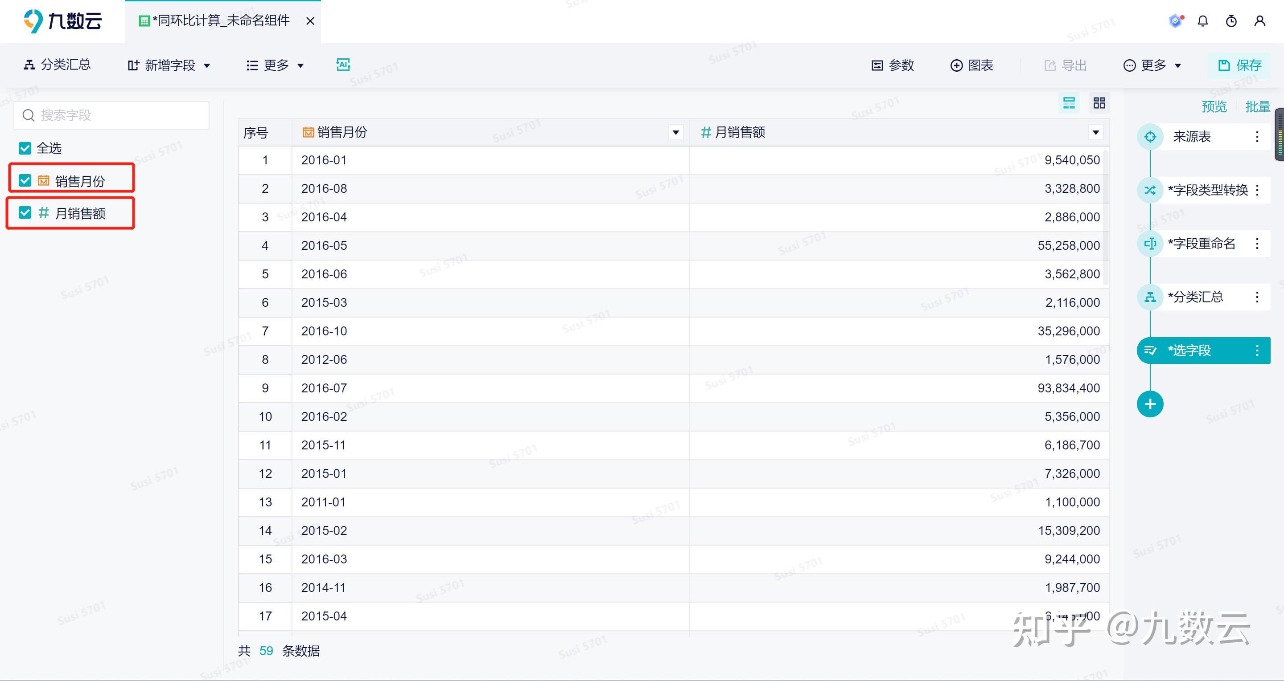Screen dimensions: 1284x681
Task: Open options menu for 来源表 step
Action: (x=1257, y=136)
